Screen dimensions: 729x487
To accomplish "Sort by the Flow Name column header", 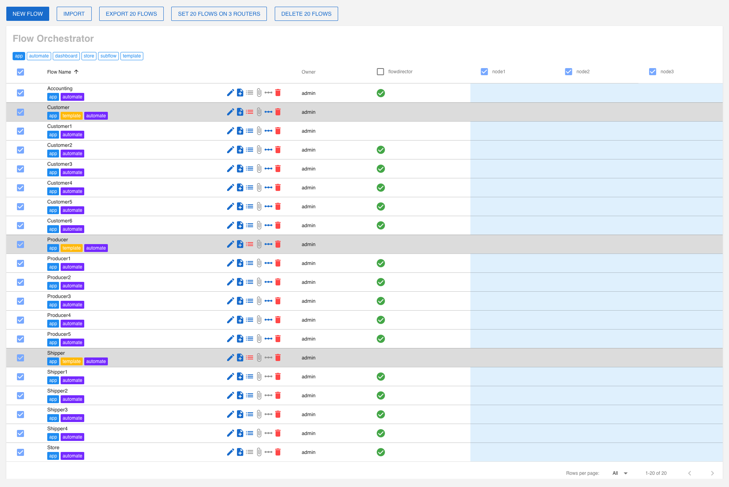I will pos(59,72).
